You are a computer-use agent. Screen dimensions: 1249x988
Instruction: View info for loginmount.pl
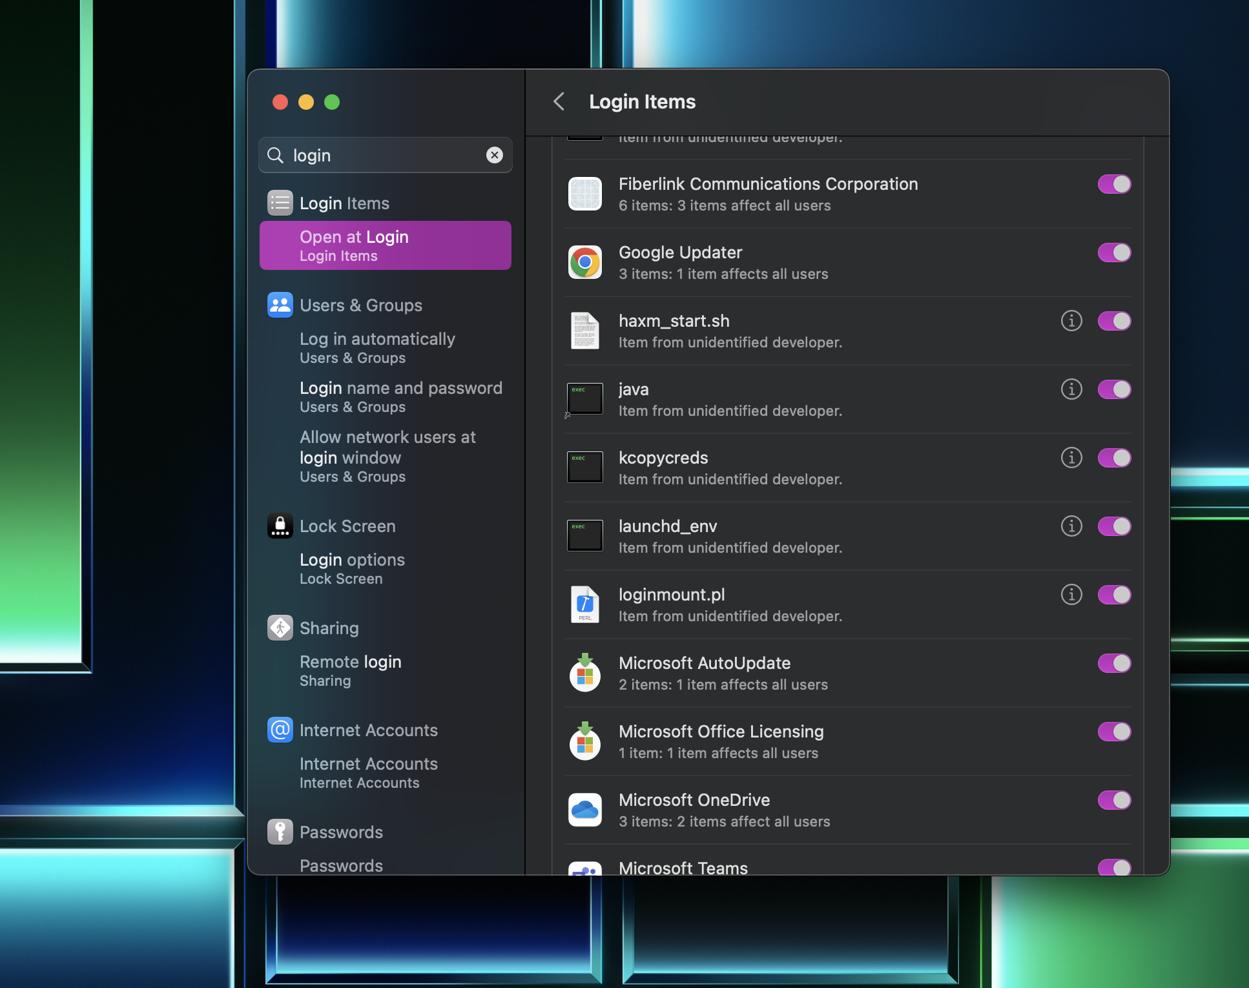[x=1071, y=595]
